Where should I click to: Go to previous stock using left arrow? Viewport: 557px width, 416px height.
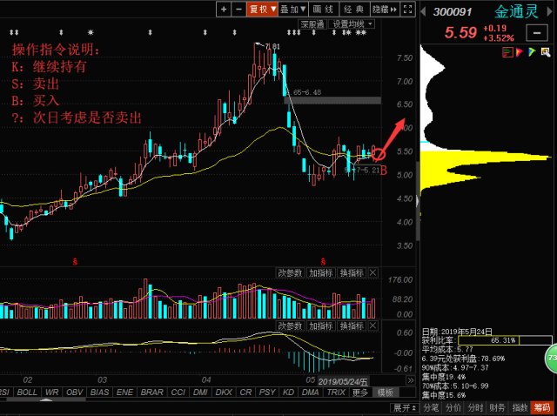423,11
